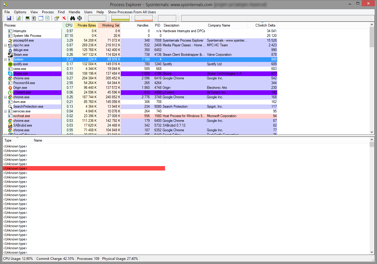Open the System Information graph icon
Image resolution: width=377 pixels, height=264 pixels.
(x=28, y=18)
